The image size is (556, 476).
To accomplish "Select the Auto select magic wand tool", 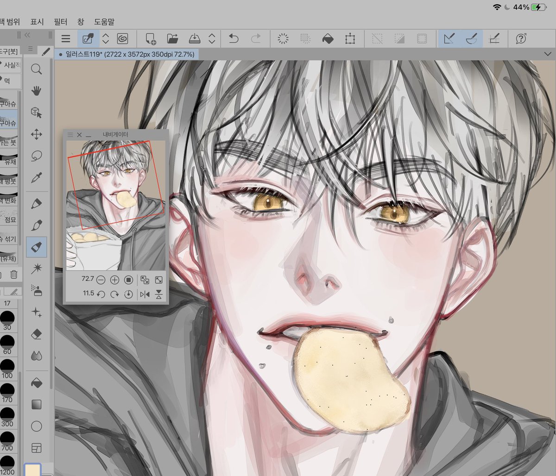I will (x=36, y=269).
